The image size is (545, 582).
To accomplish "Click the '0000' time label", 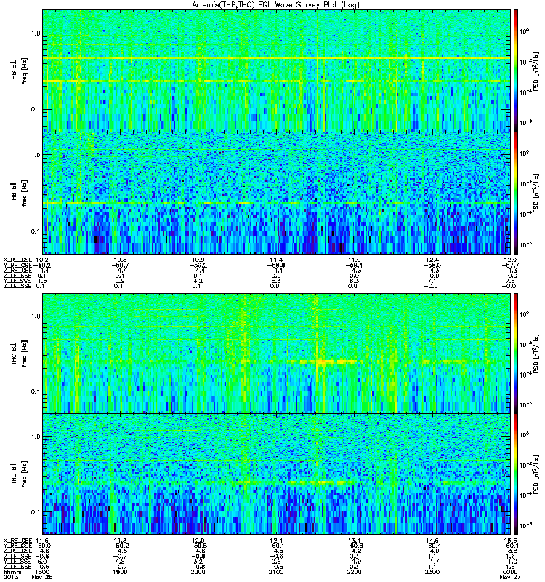I will click(x=510, y=572).
